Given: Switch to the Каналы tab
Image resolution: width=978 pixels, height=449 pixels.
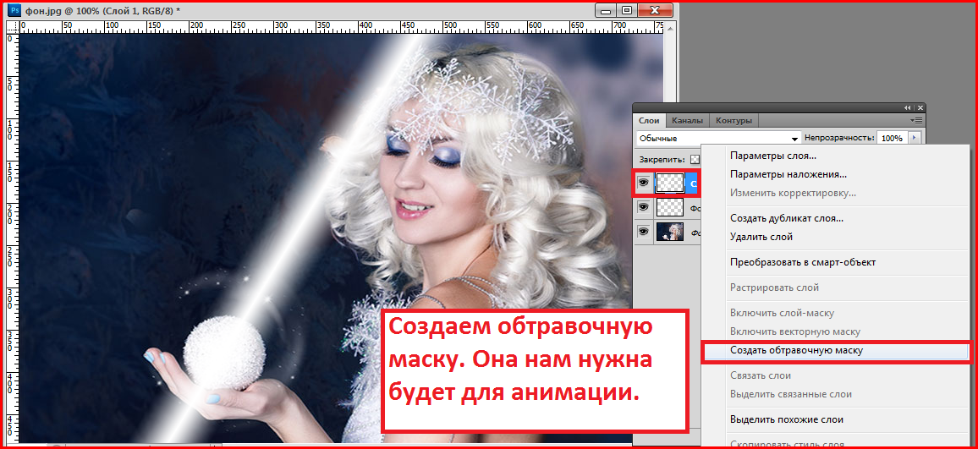Looking at the screenshot, I should point(687,120).
